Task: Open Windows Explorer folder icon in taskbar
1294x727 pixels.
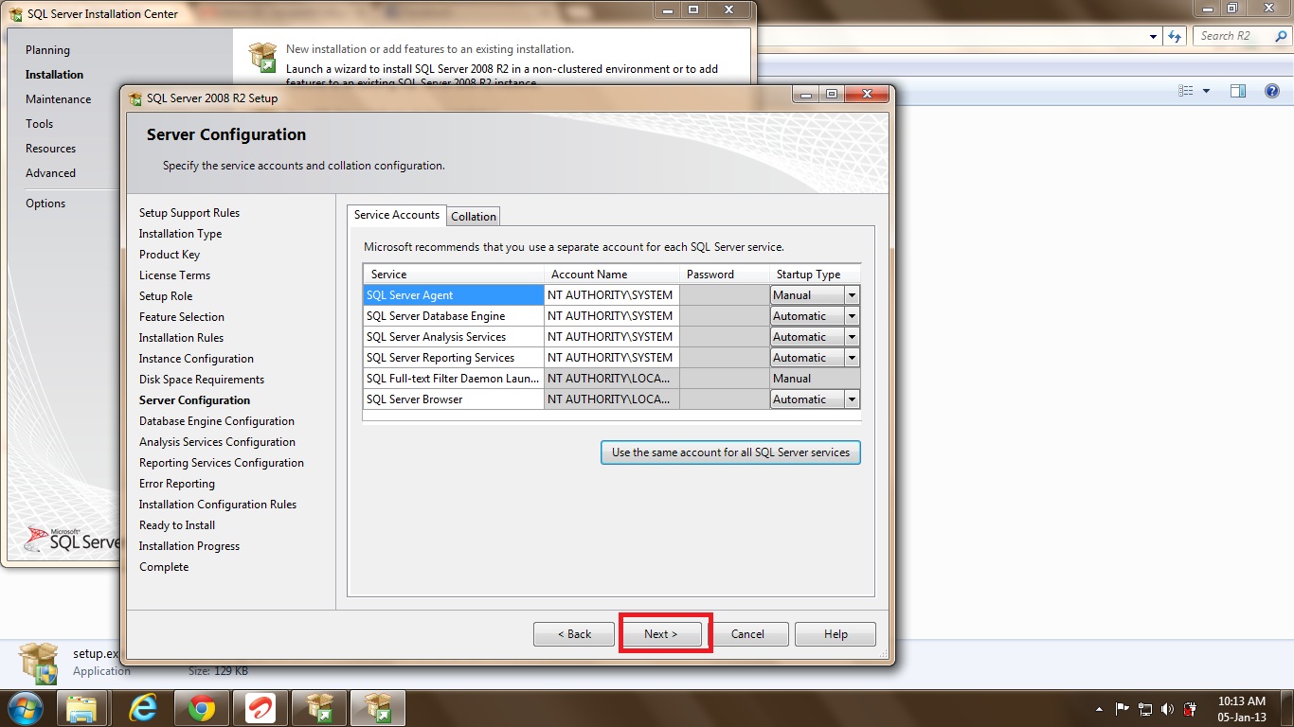Action: 82,708
